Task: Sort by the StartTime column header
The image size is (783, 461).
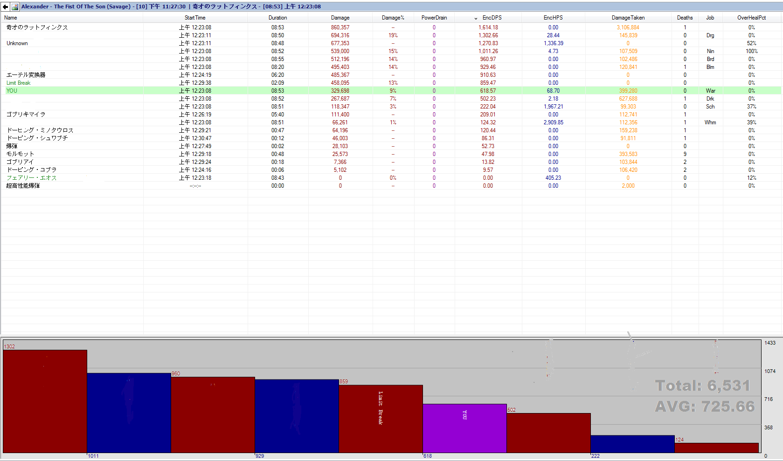Action: coord(195,18)
